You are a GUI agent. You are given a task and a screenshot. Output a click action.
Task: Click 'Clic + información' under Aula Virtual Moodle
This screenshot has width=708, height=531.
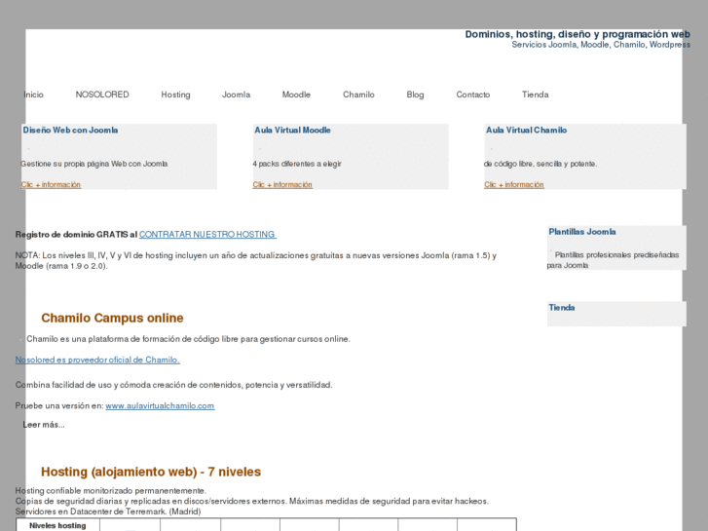pyautogui.click(x=282, y=184)
